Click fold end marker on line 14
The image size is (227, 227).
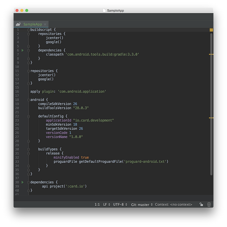click(x=28, y=83)
